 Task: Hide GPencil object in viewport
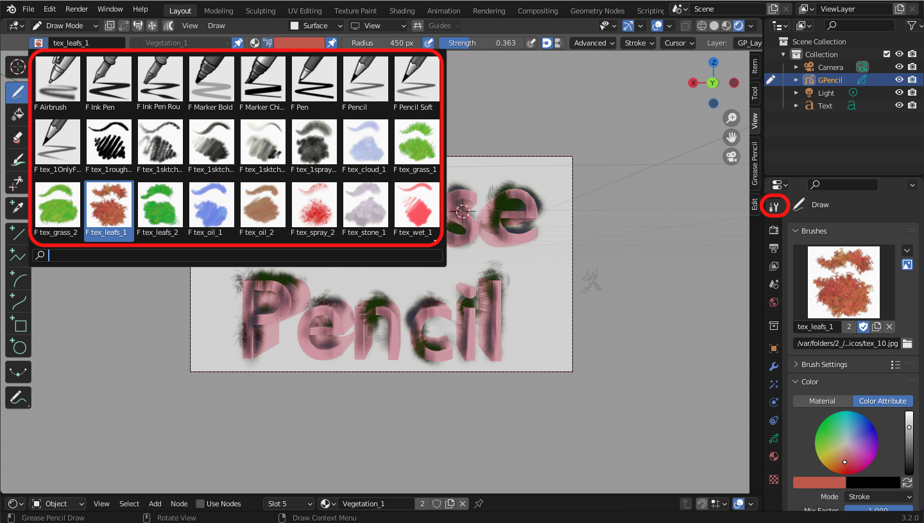click(899, 80)
